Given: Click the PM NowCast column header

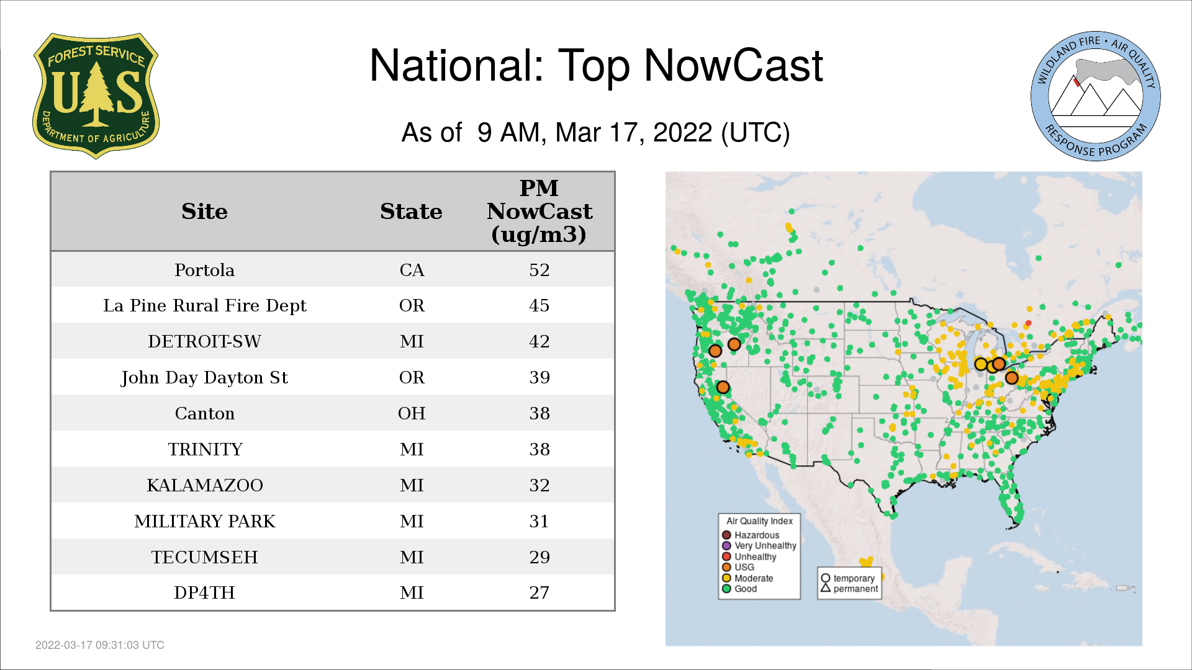Looking at the screenshot, I should [x=539, y=212].
